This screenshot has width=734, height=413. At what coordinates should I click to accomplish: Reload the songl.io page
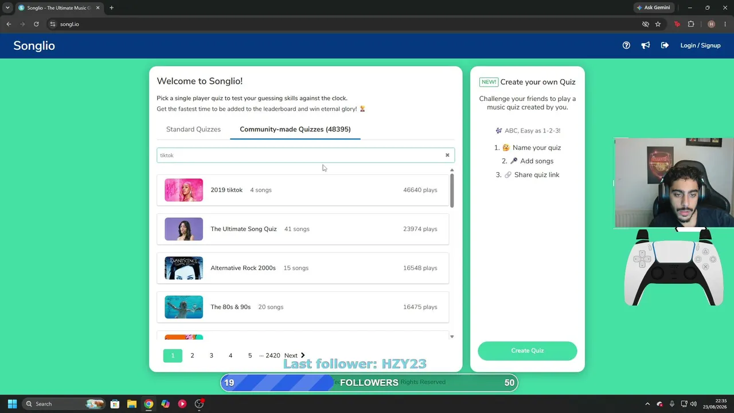click(x=36, y=24)
